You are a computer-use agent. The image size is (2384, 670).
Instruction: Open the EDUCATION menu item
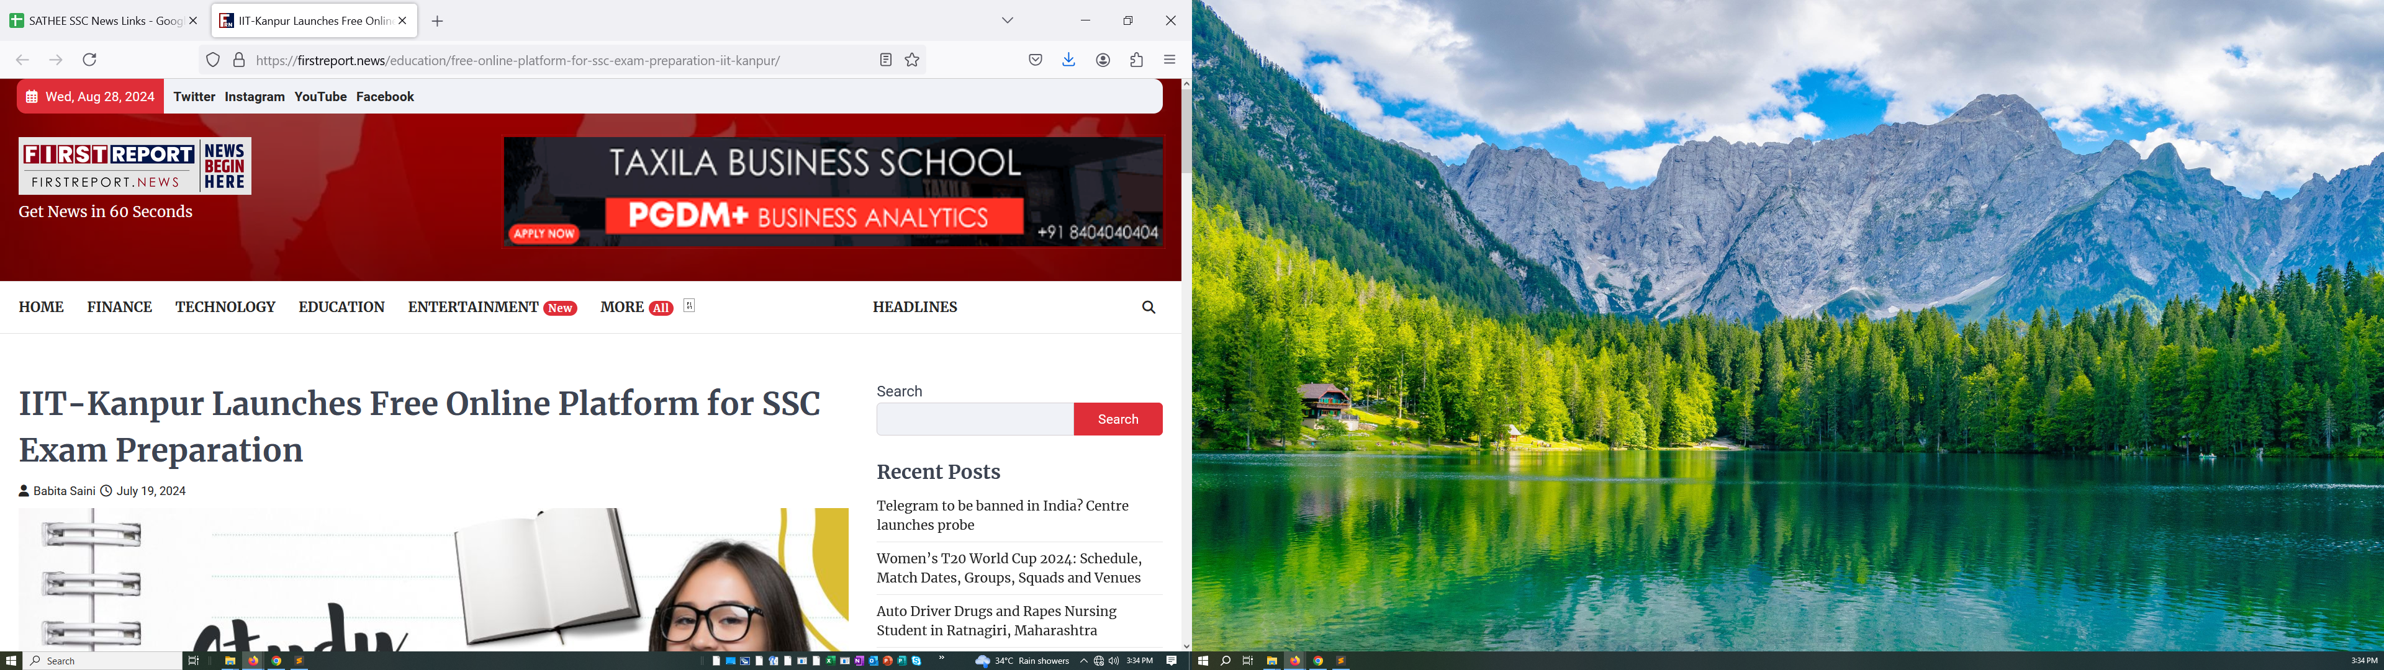341,307
